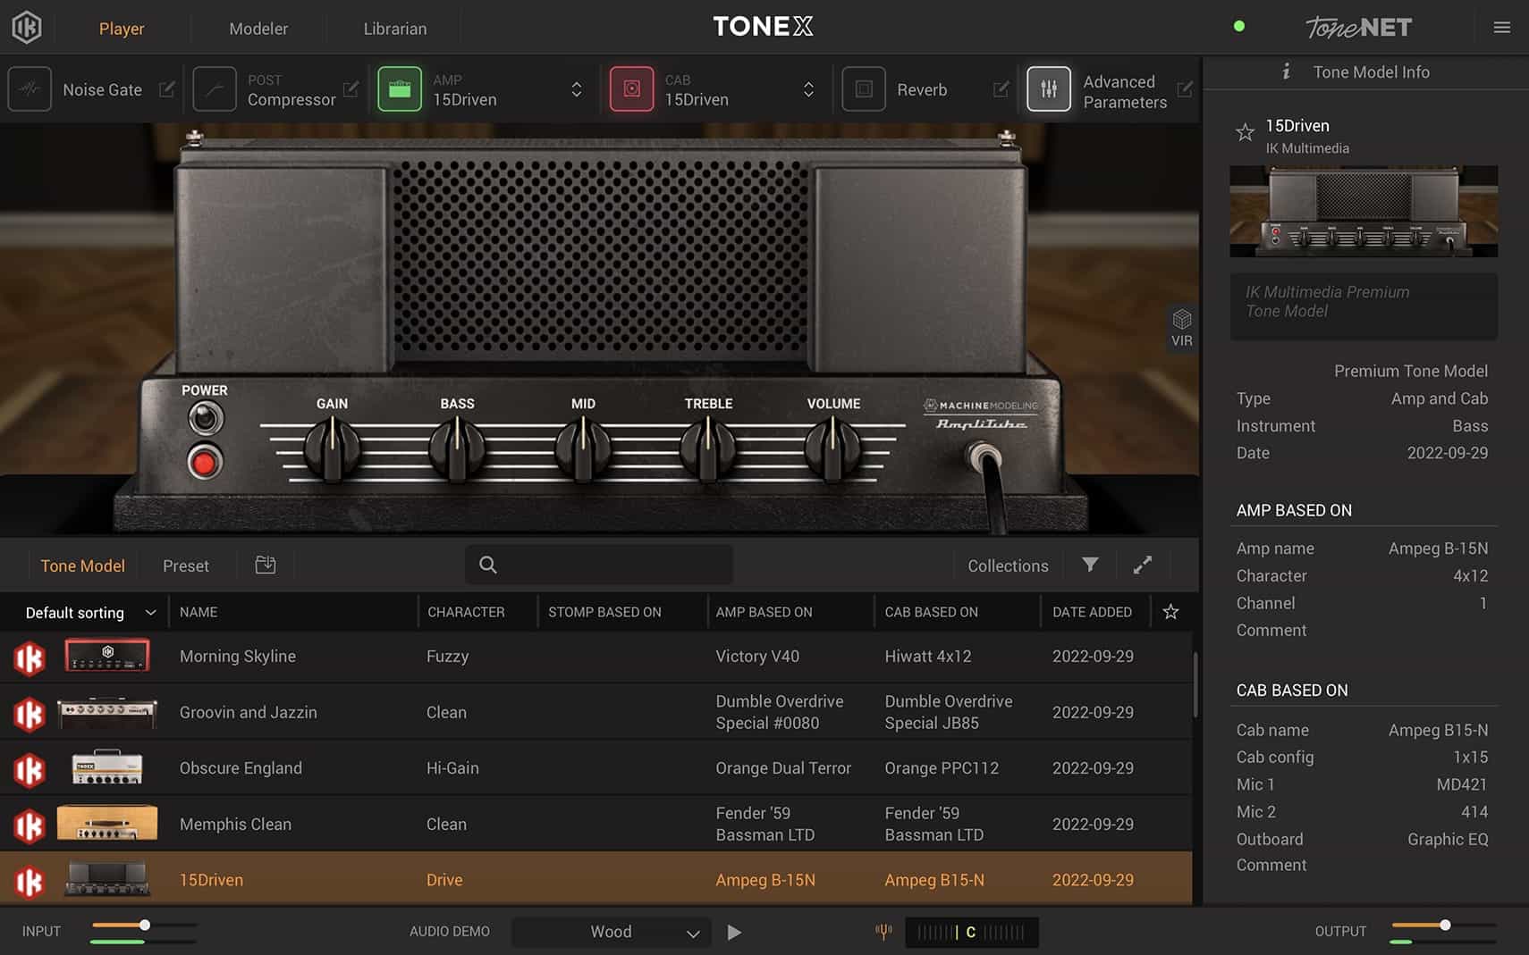
Task: Switch to the Player tab
Action: tap(122, 29)
